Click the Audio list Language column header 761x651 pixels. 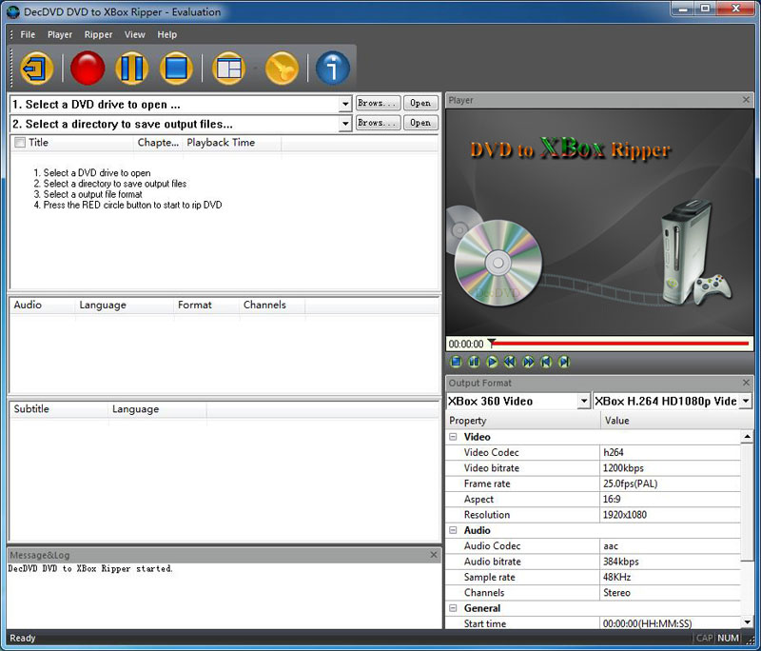point(125,305)
